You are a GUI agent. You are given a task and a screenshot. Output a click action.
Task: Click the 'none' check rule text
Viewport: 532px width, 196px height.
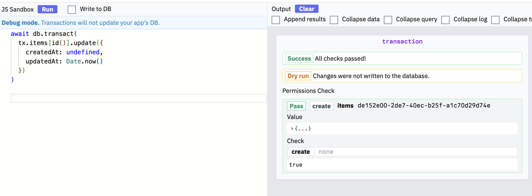pyautogui.click(x=326, y=152)
